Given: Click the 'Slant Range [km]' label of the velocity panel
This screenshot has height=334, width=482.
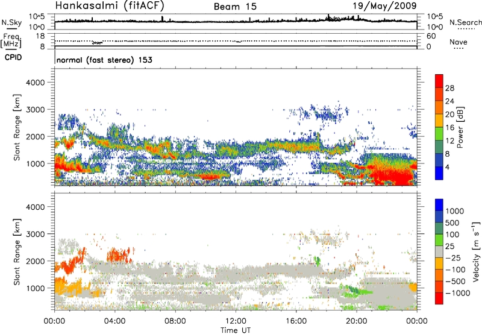Looking at the screenshot, I should pos(17,251).
